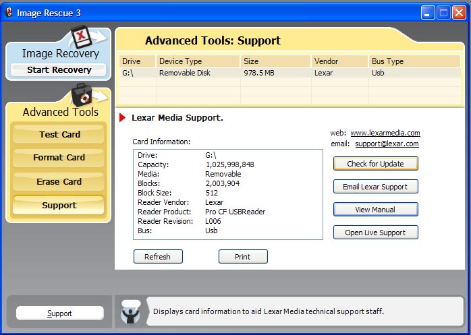Click the Device Type column header
Viewport: 471px width, 335px height.
[198, 61]
